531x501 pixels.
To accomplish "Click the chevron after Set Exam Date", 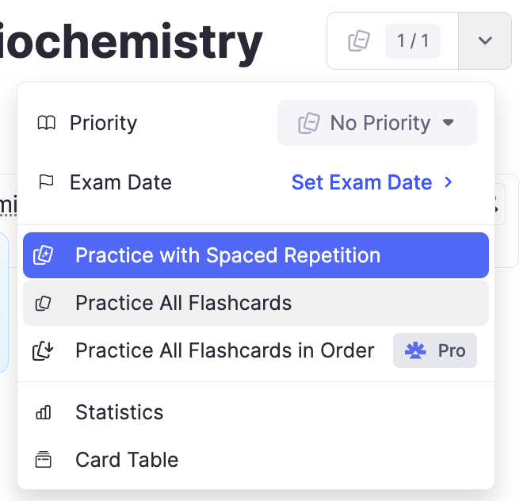I will point(449,182).
